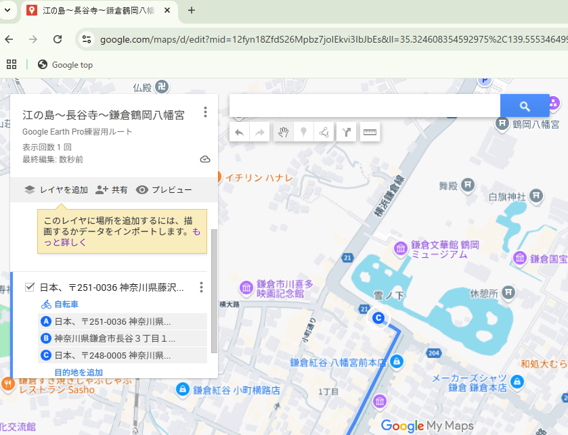Select the add marker tool
The width and height of the screenshot is (568, 435).
click(303, 133)
